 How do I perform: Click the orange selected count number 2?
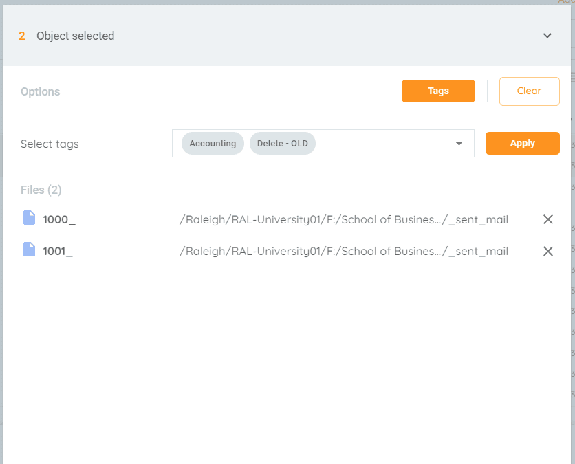[x=22, y=36]
